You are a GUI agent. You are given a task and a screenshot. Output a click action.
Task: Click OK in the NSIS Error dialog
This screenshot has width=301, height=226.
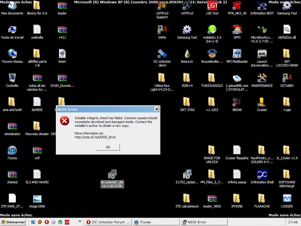[x=108, y=147]
